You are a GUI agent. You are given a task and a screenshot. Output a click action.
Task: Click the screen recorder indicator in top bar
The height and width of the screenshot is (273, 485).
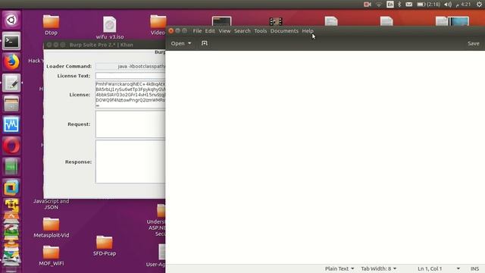367,5
